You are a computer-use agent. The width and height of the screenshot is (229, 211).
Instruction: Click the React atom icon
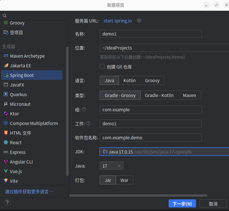6,142
